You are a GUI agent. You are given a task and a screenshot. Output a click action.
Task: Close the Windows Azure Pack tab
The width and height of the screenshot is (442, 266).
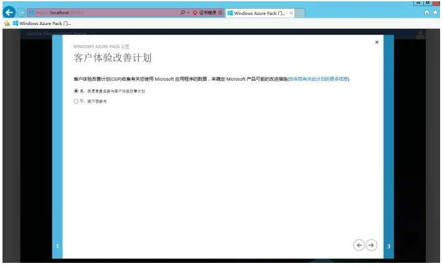click(x=291, y=13)
